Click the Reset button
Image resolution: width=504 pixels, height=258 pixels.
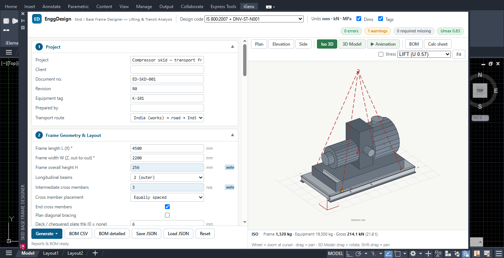click(x=205, y=233)
